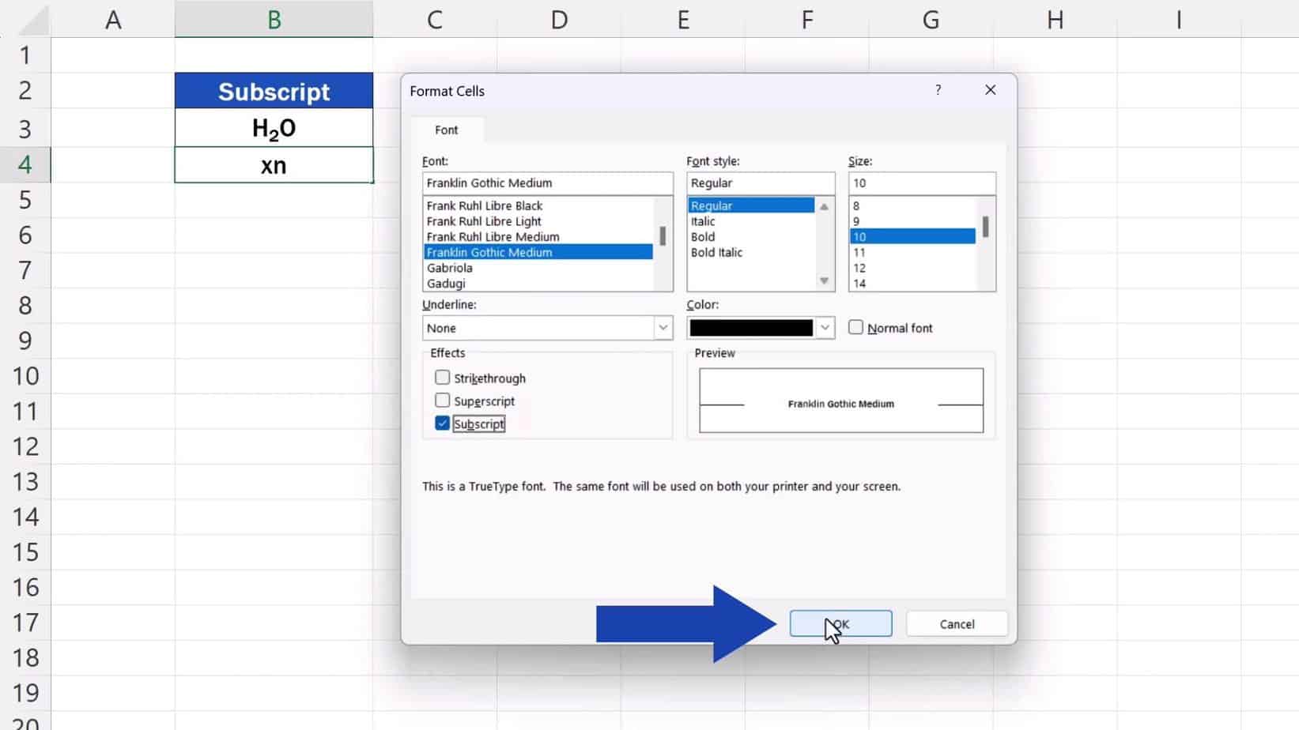This screenshot has height=730, width=1299.
Task: Enable the Superscript effect
Action: click(x=442, y=401)
